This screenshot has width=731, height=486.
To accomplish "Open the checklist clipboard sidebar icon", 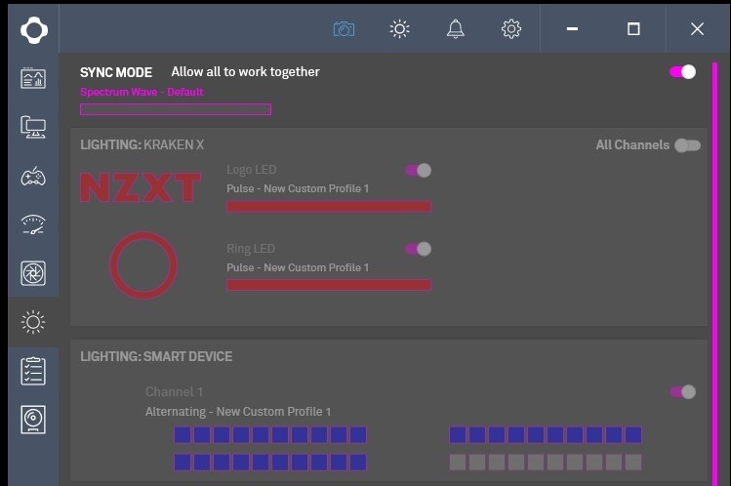I will click(x=33, y=371).
